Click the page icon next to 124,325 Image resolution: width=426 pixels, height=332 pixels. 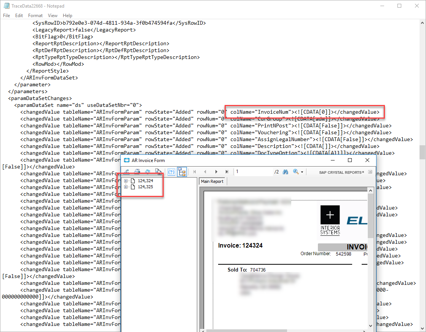(133, 187)
